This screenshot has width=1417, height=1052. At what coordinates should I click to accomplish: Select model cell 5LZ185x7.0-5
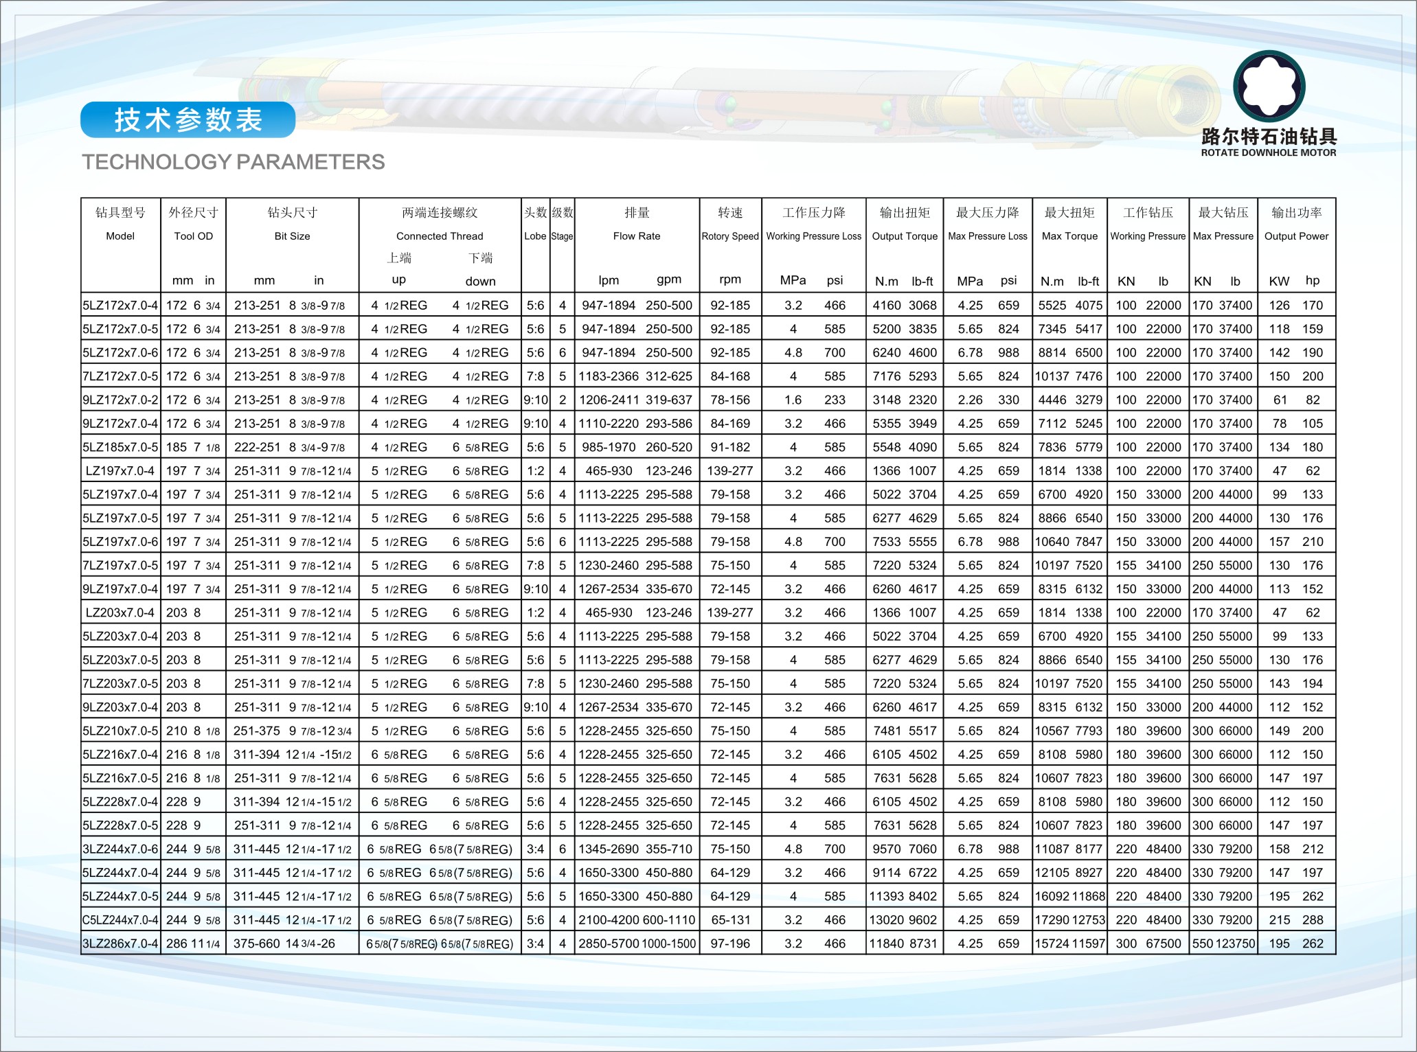(x=120, y=447)
